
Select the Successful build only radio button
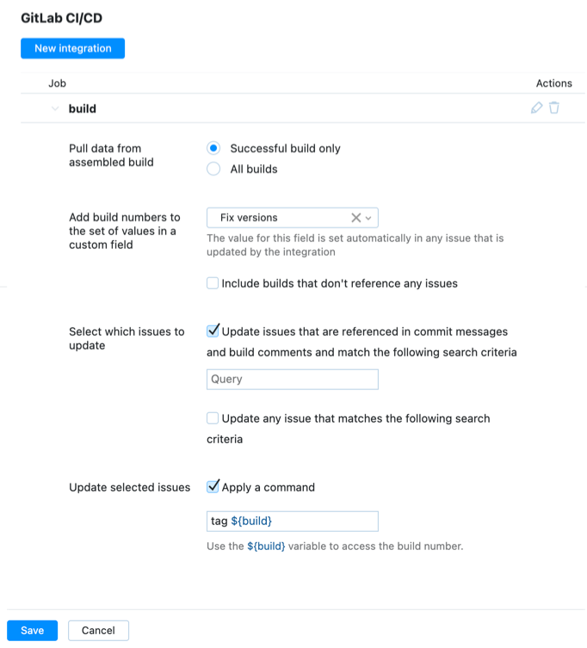(x=213, y=148)
